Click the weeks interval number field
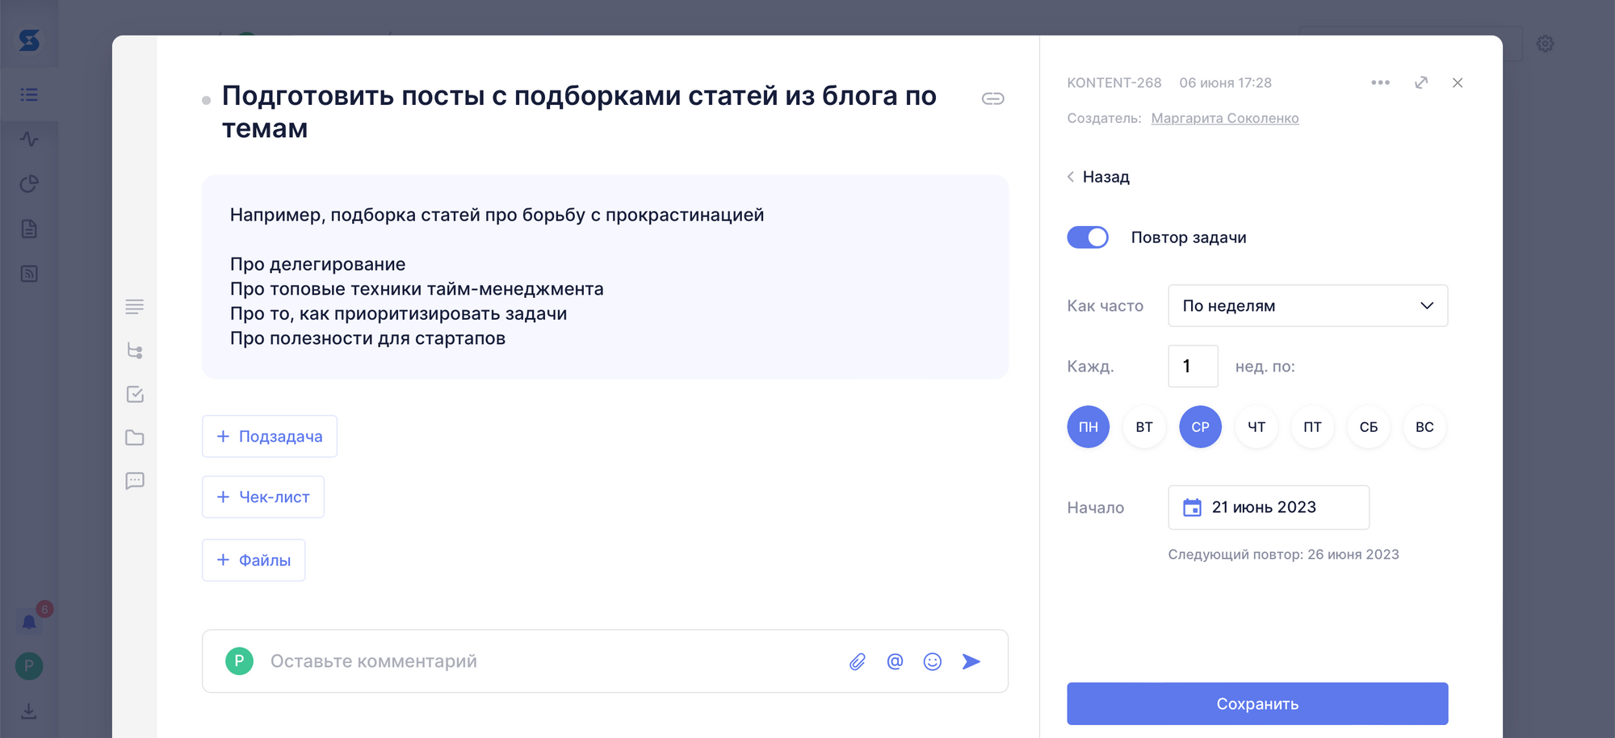1615x738 pixels. click(x=1193, y=366)
